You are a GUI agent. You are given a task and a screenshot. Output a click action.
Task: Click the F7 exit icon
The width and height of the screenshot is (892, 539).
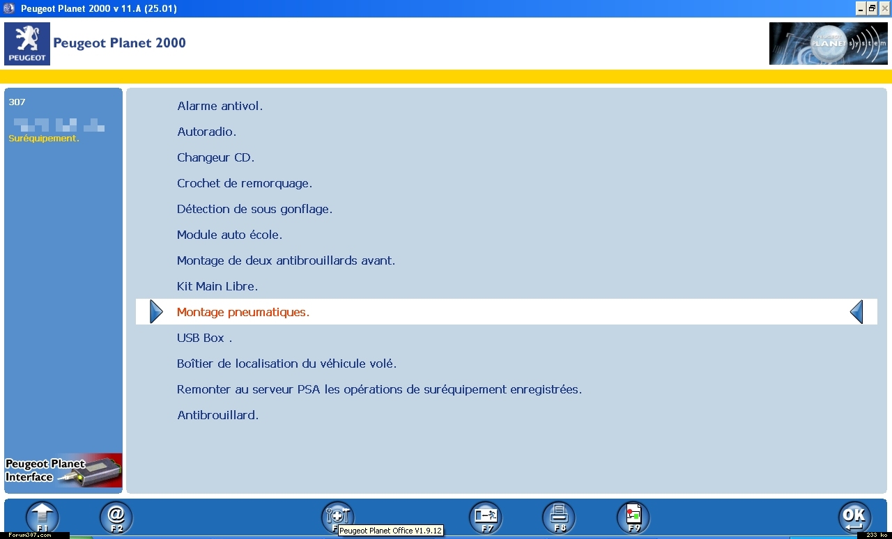[486, 517]
